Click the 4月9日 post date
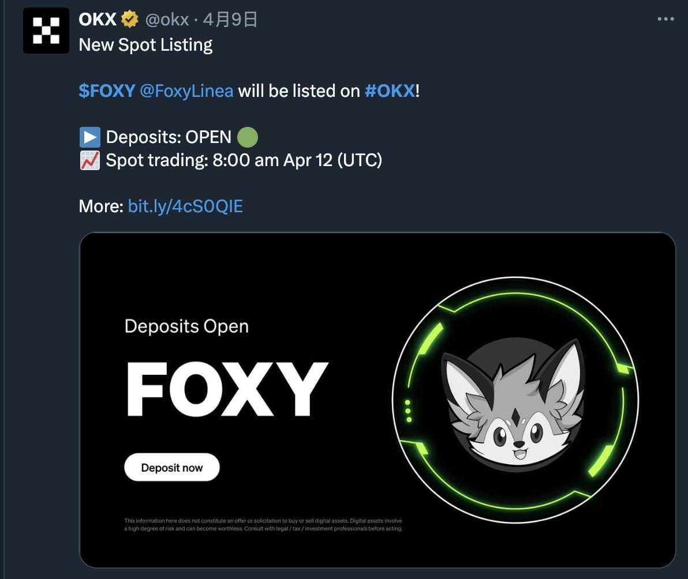688x579 pixels. pos(230,20)
